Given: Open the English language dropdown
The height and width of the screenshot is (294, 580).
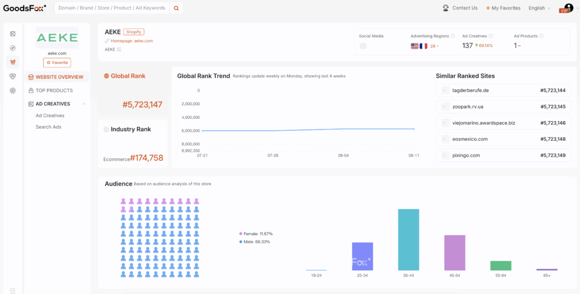Looking at the screenshot, I should click(x=539, y=8).
